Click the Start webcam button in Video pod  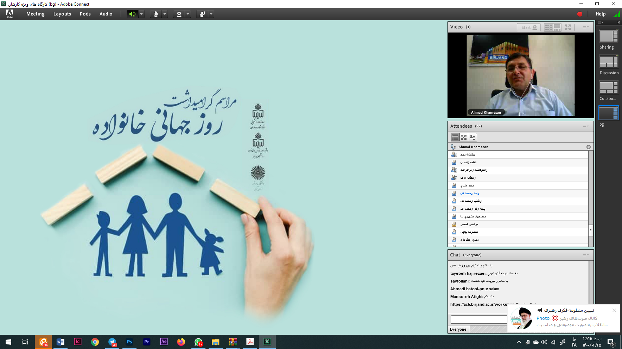click(x=528, y=27)
